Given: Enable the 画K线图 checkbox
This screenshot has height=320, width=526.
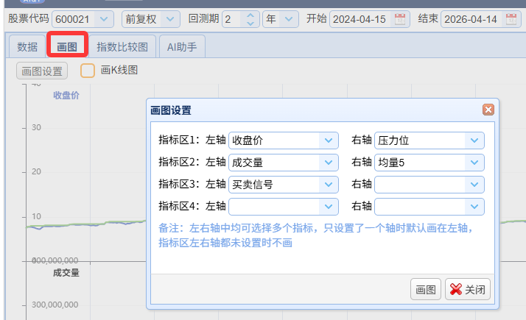Looking at the screenshot, I should 88,71.
